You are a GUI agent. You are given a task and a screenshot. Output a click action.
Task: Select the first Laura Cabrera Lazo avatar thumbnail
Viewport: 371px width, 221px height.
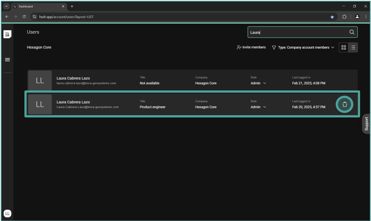[x=40, y=80]
